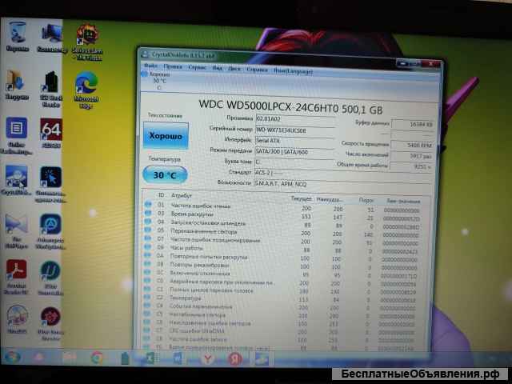Viewport: 512px width, 384px height.
Task: Launch the AIDA64 desktop shortcut
Action: [x=51, y=132]
